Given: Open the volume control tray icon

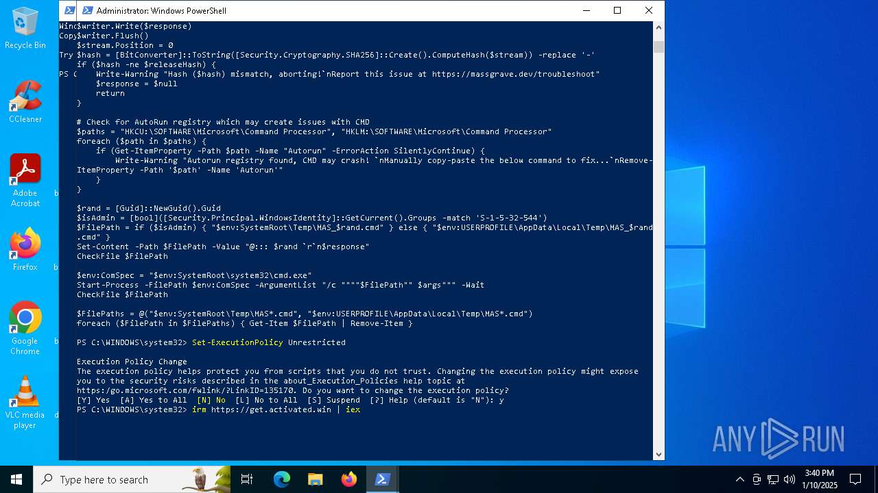Looking at the screenshot, I should (x=790, y=479).
